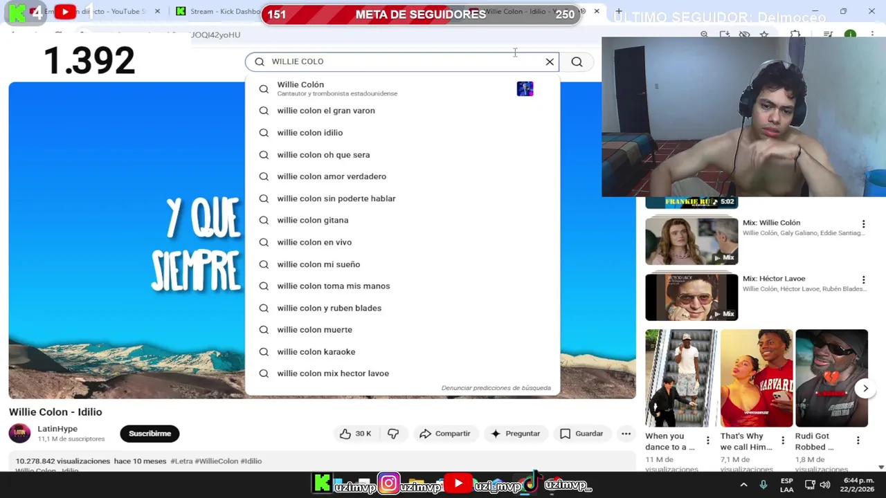This screenshot has width=886, height=498.
Task: Open options menu for Mix: Willie Colón
Action: (863, 224)
